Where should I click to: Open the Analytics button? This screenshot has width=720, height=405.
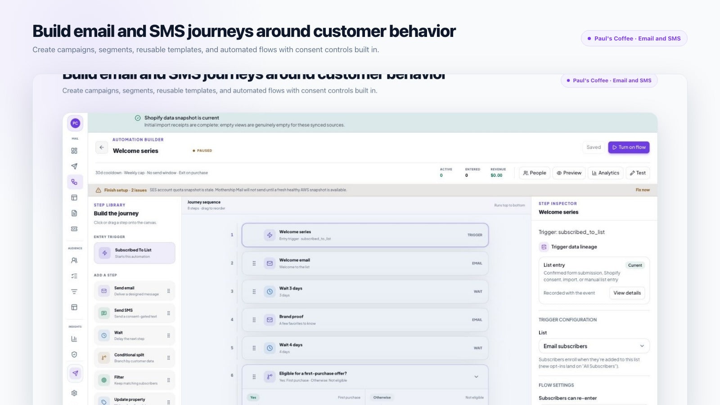pos(605,173)
